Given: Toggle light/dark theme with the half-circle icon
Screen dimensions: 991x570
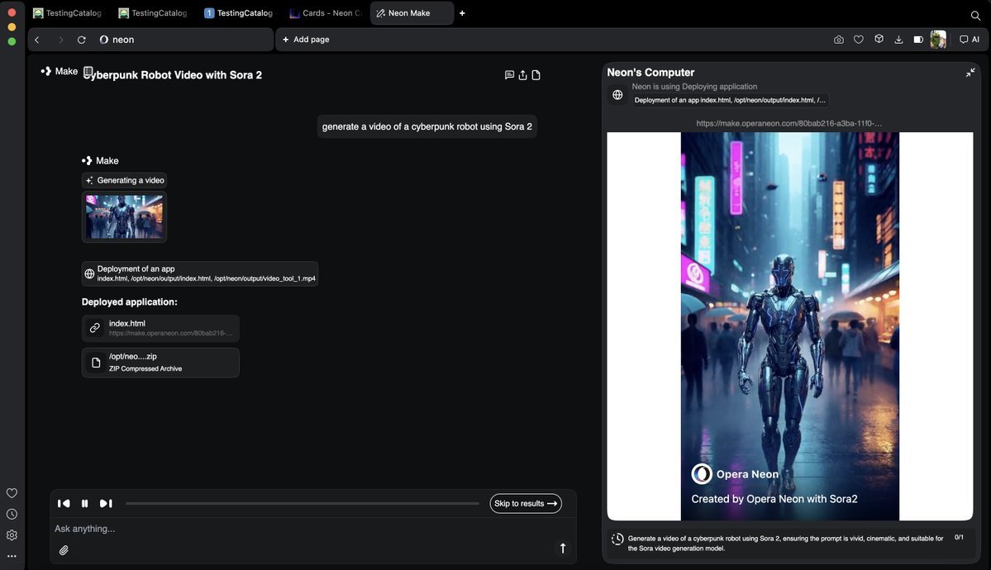Looking at the screenshot, I should point(917,39).
